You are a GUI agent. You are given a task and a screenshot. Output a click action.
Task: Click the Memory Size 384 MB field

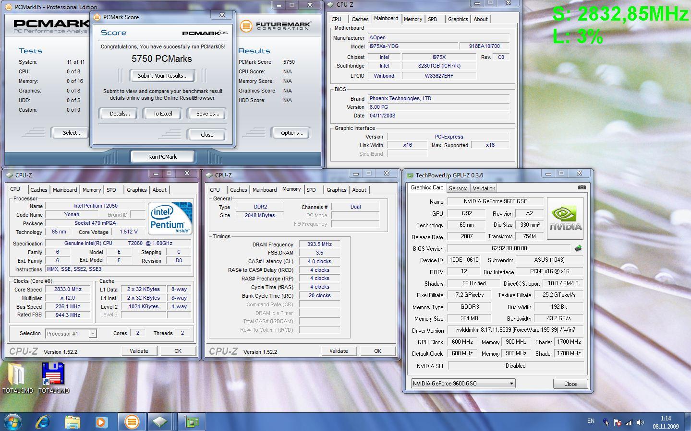tap(469, 318)
